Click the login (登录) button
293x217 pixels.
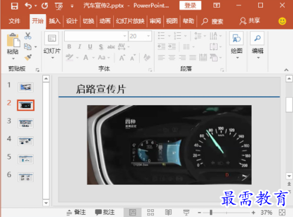click(x=190, y=5)
